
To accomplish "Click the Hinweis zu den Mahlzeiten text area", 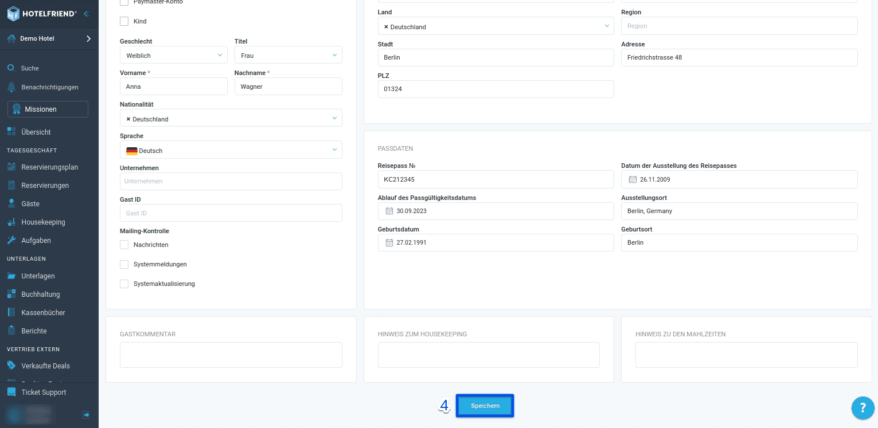I will pos(747,355).
